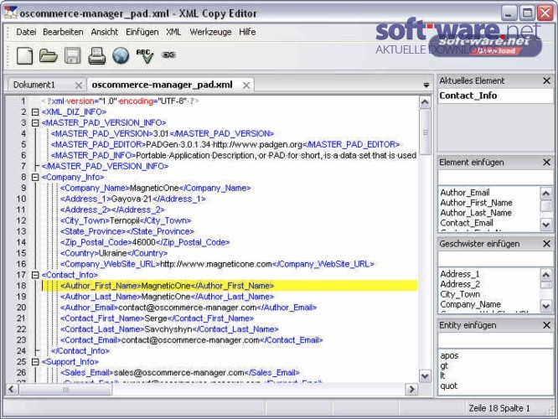The height and width of the screenshot is (419, 558).
Task: Click the horizontal scrollbar right arrow
Action: coord(411,389)
